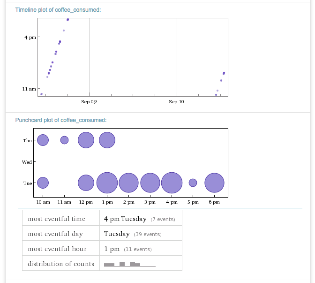Click the '1 pm (11 events)' value cell
Viewport: 315px width, 283px height.
click(141, 248)
